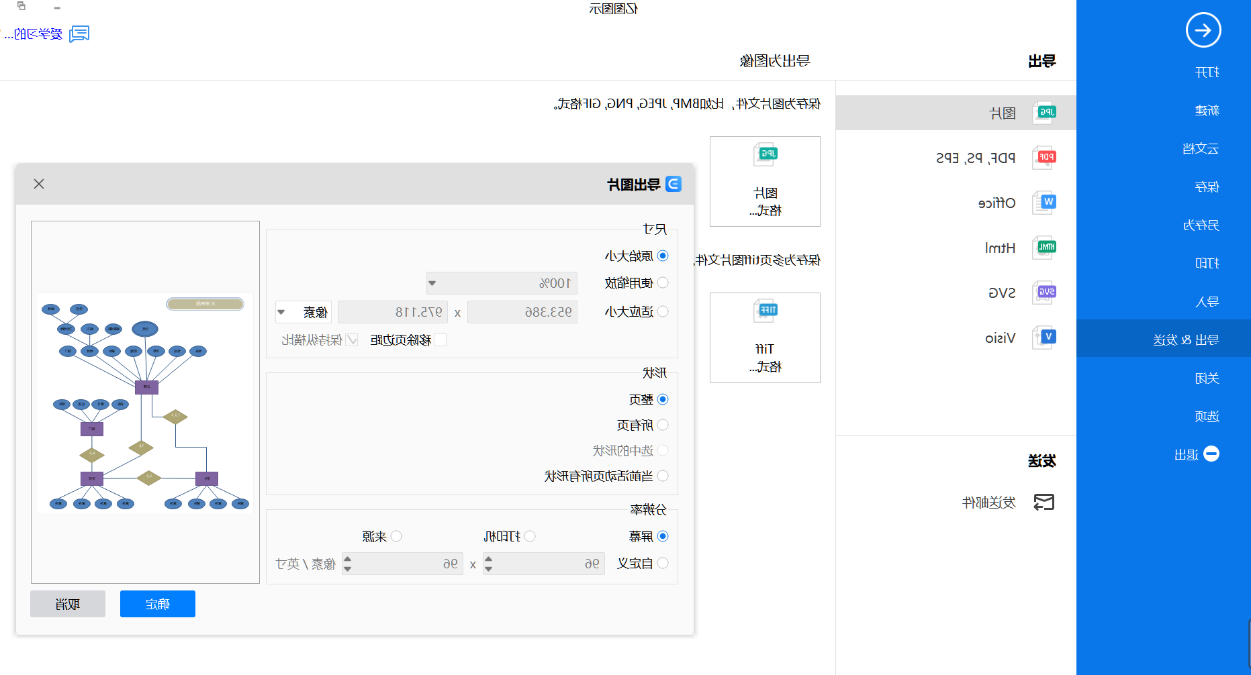Open the 云文档 sidebar menu
This screenshot has width=1251, height=675.
1164,148
